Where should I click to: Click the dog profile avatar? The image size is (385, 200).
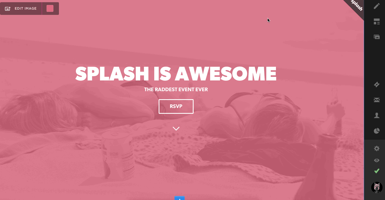(376, 187)
